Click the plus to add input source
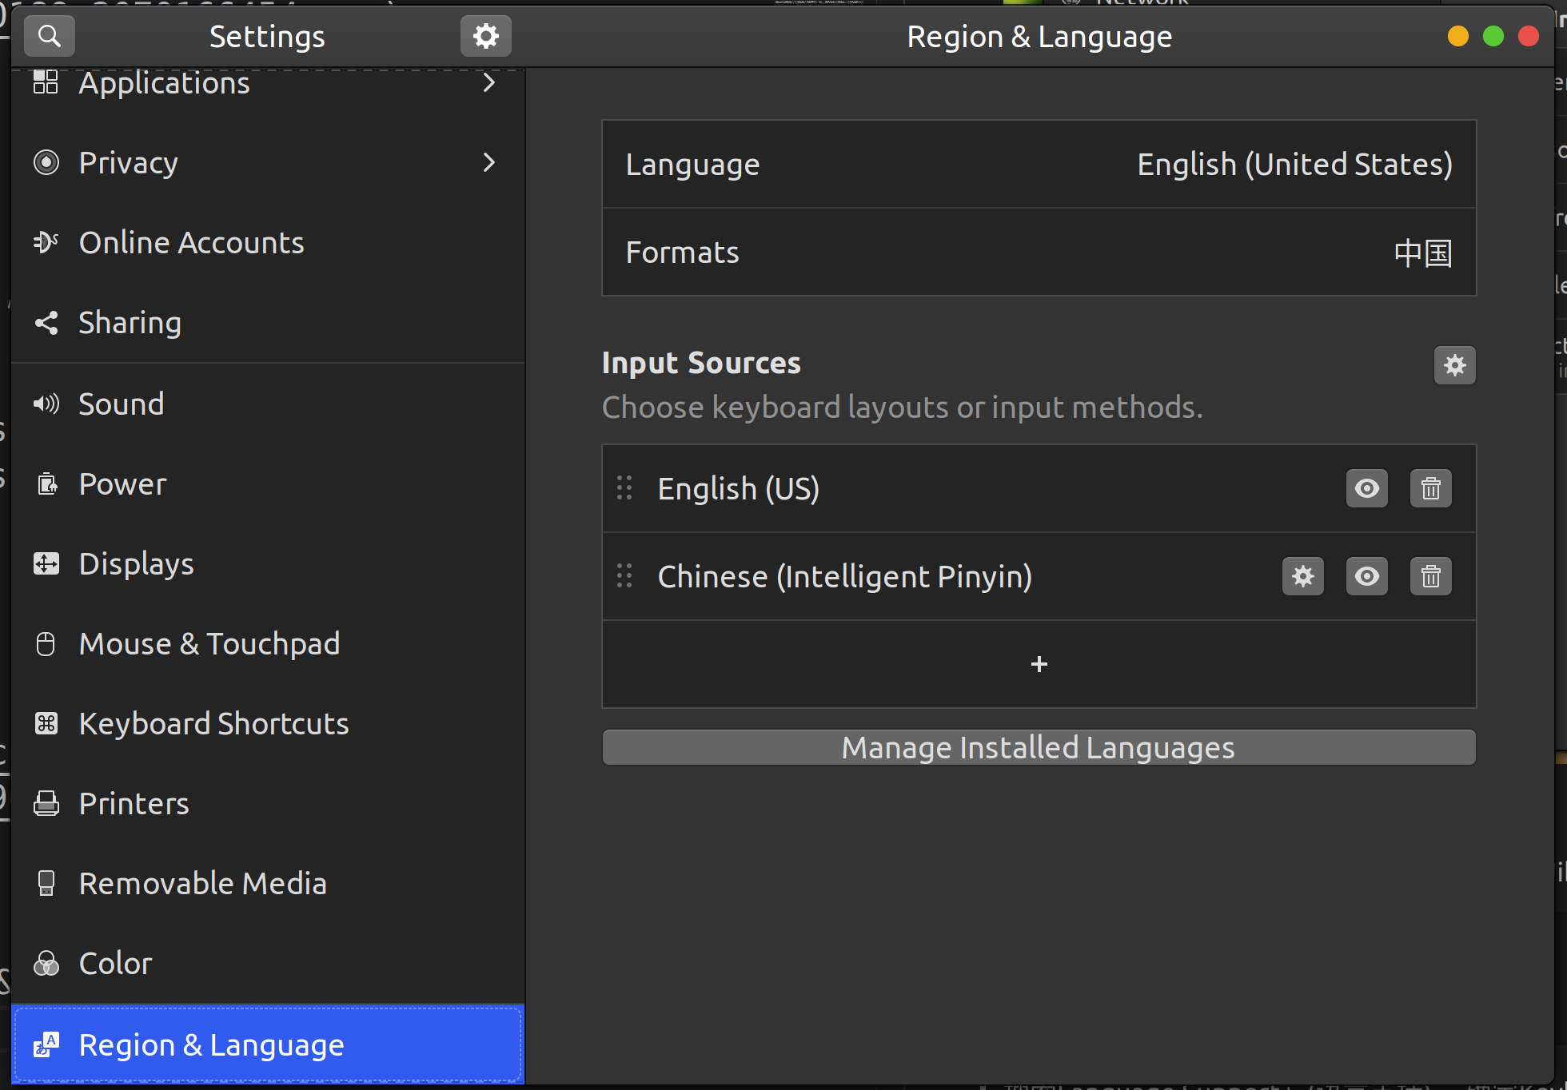1567x1090 pixels. pyautogui.click(x=1039, y=664)
